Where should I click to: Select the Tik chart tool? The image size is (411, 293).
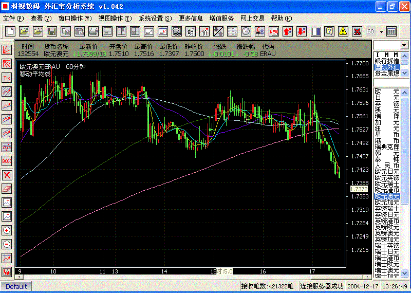point(7,78)
